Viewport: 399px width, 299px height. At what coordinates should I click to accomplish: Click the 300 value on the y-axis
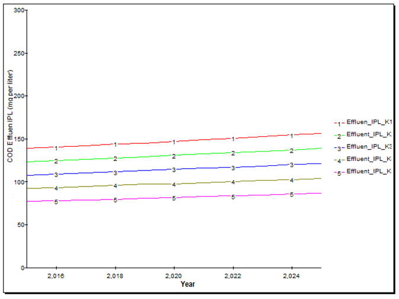pos(19,11)
